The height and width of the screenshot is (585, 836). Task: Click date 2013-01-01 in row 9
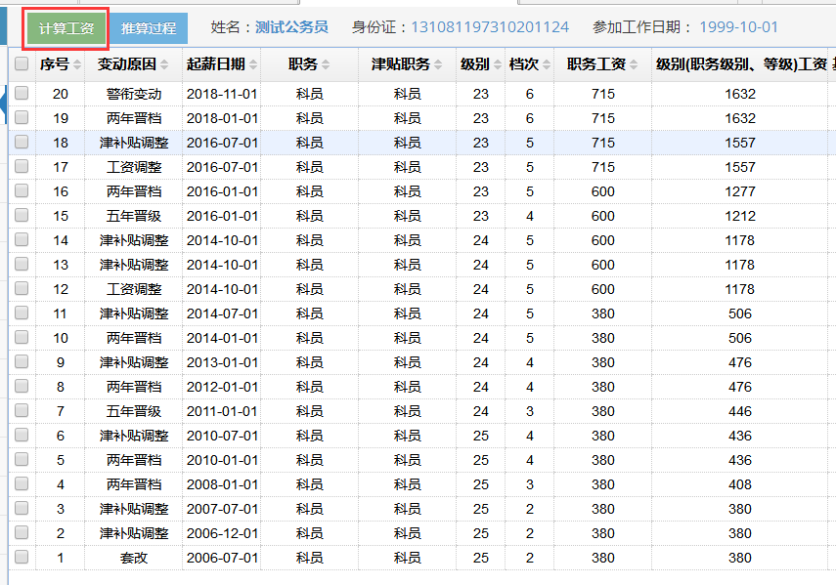click(222, 362)
